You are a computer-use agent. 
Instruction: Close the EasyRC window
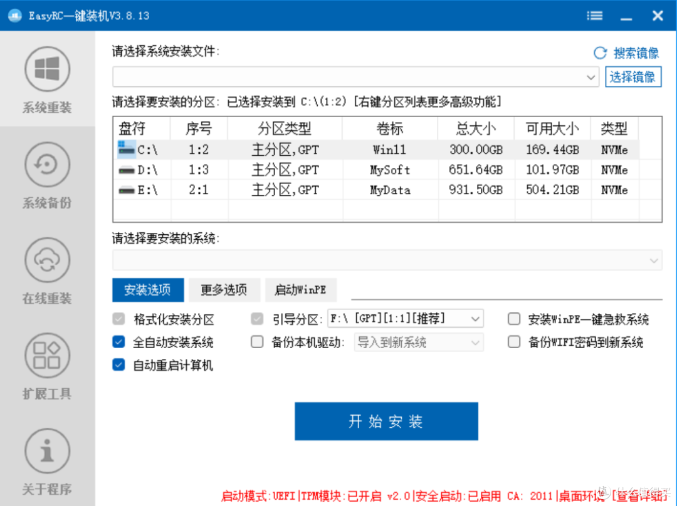click(x=658, y=16)
